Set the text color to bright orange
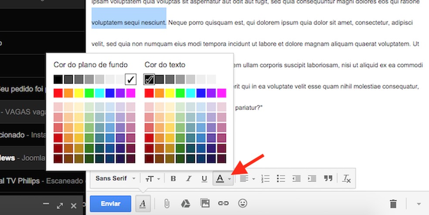The width and height of the screenshot is (429, 215). 160,93
